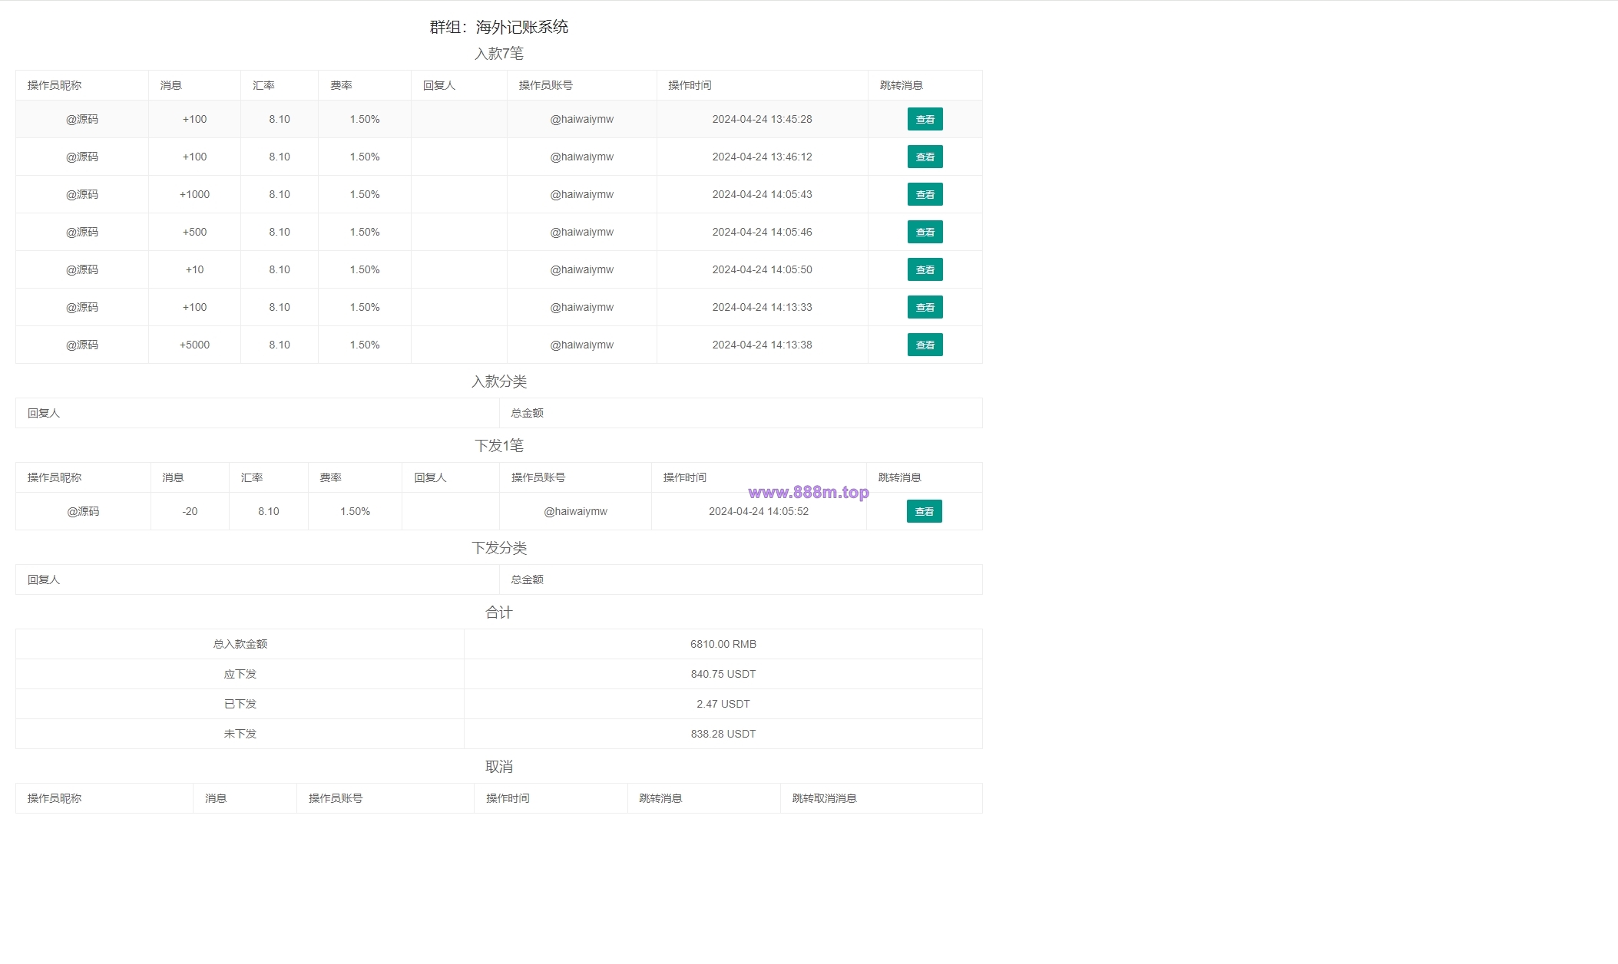Click 查看 for the 13:45:28 deposit row
Viewport: 1618px width, 964px height.
click(x=925, y=119)
